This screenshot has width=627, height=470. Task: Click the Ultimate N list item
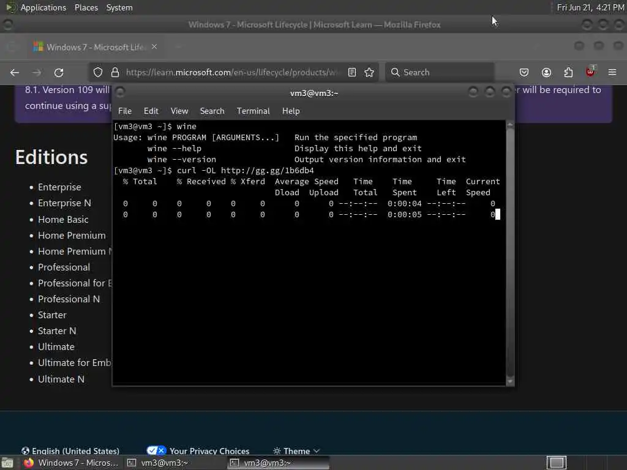[61, 379]
